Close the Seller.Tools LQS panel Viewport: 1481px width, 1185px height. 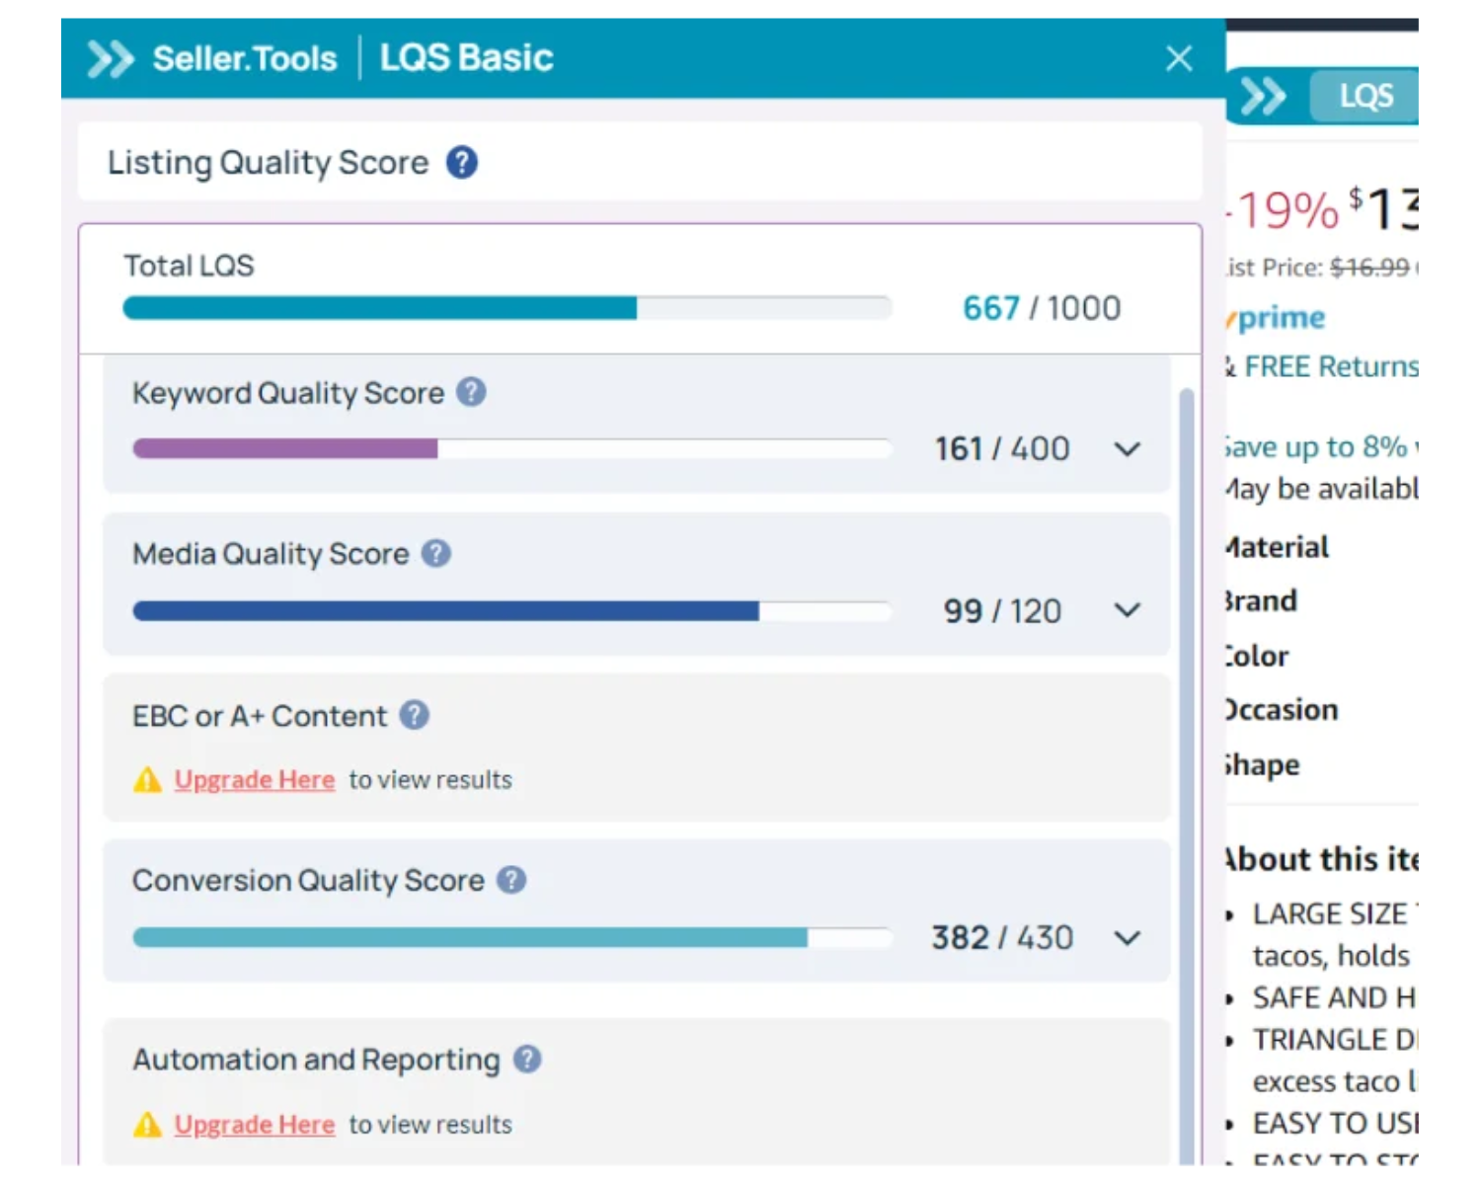[1179, 58]
